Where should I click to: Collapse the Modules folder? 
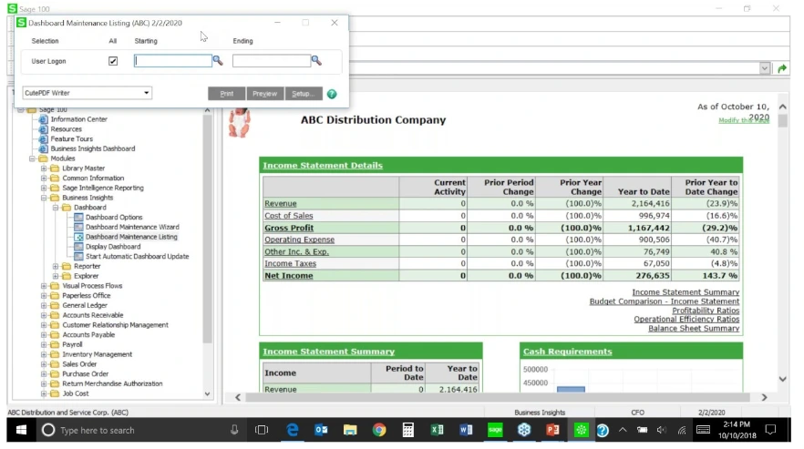[32, 158]
